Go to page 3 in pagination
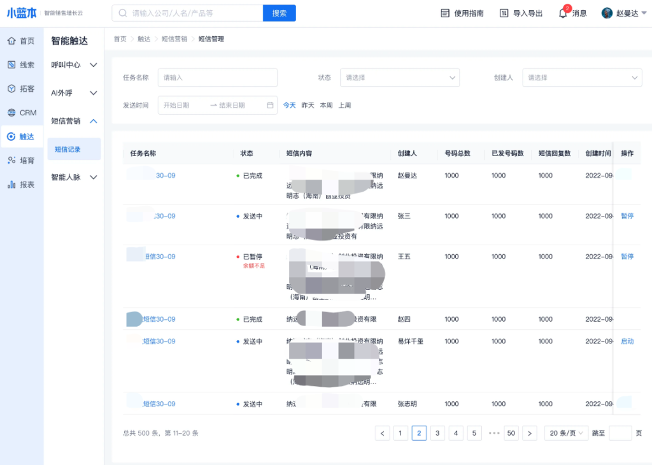Screen dimensions: 652x465 pyautogui.click(x=437, y=433)
